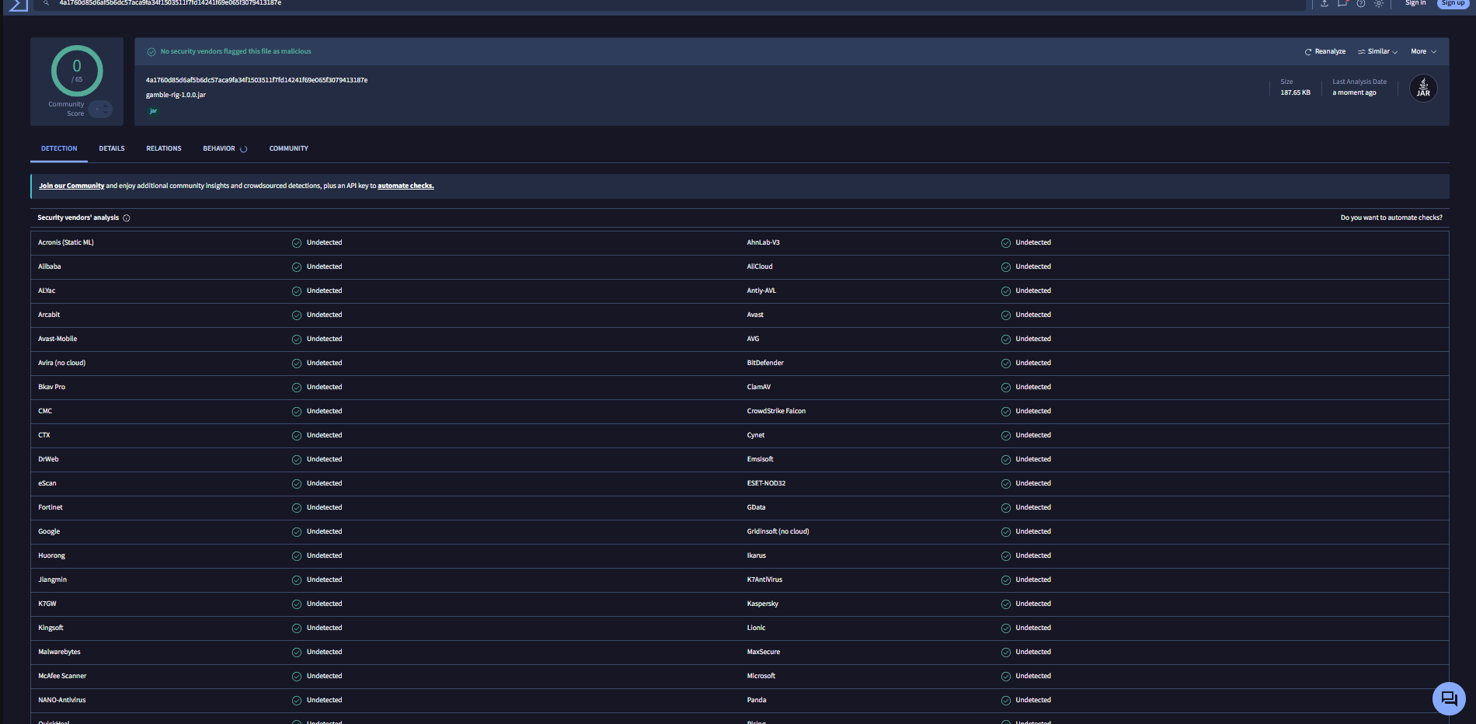This screenshot has width=1476, height=724.
Task: Click vendor name 'DrWeb'
Action: [48, 460]
